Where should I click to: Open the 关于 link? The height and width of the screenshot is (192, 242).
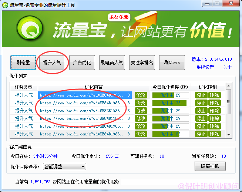pos(227,67)
